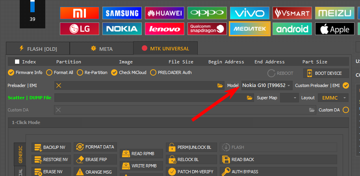Expand the Super Map dropdown
360x176 pixels.
(x=289, y=98)
